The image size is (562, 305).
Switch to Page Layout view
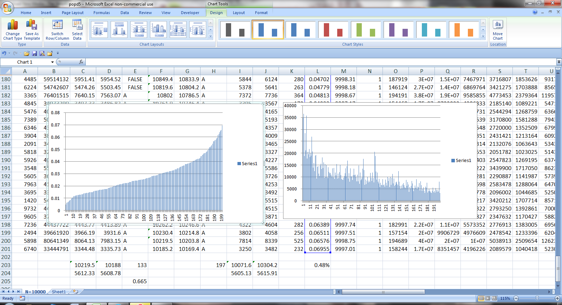[488, 298]
